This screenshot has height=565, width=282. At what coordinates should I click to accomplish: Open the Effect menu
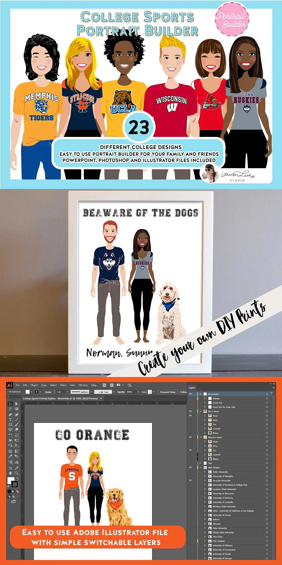pos(63,385)
